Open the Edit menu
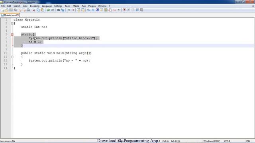Viewport: 255px width, 143px height. point(9,6)
